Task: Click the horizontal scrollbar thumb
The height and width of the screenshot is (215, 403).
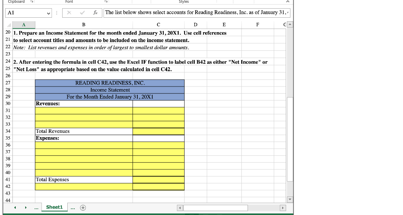Action: (215, 208)
